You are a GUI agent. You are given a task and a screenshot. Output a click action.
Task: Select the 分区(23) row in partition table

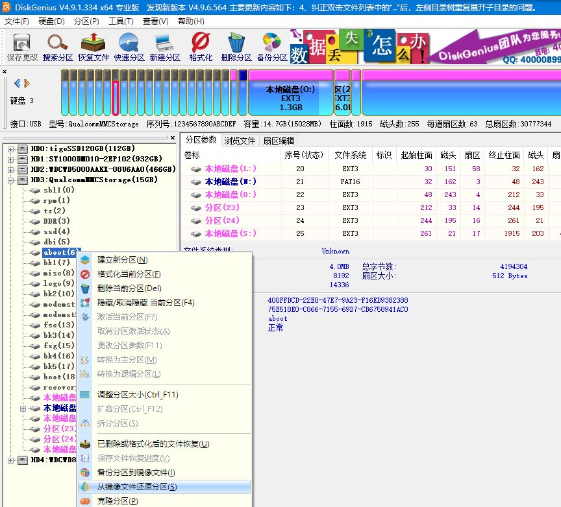coord(371,207)
